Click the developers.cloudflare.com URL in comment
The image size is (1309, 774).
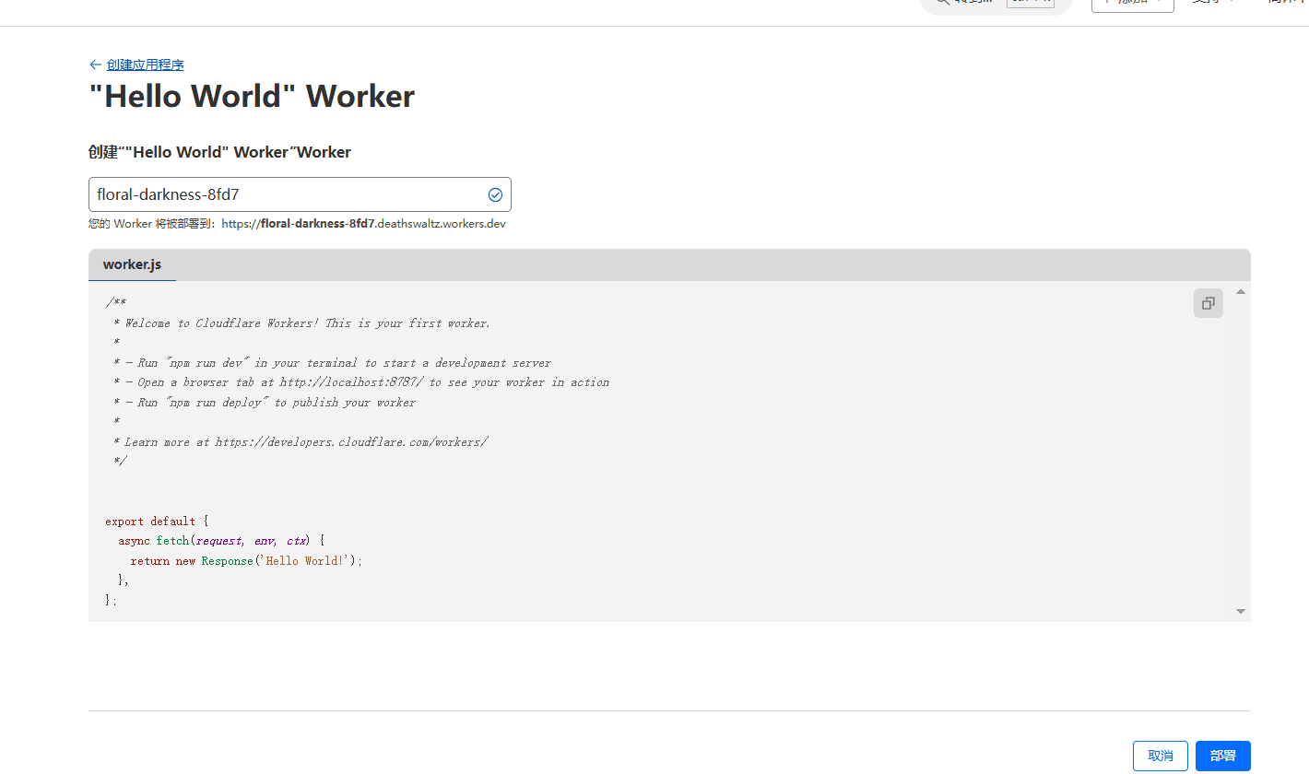tap(351, 442)
